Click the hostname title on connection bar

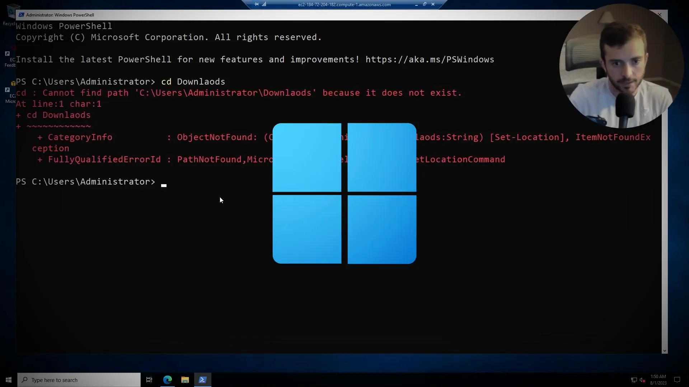point(344,5)
